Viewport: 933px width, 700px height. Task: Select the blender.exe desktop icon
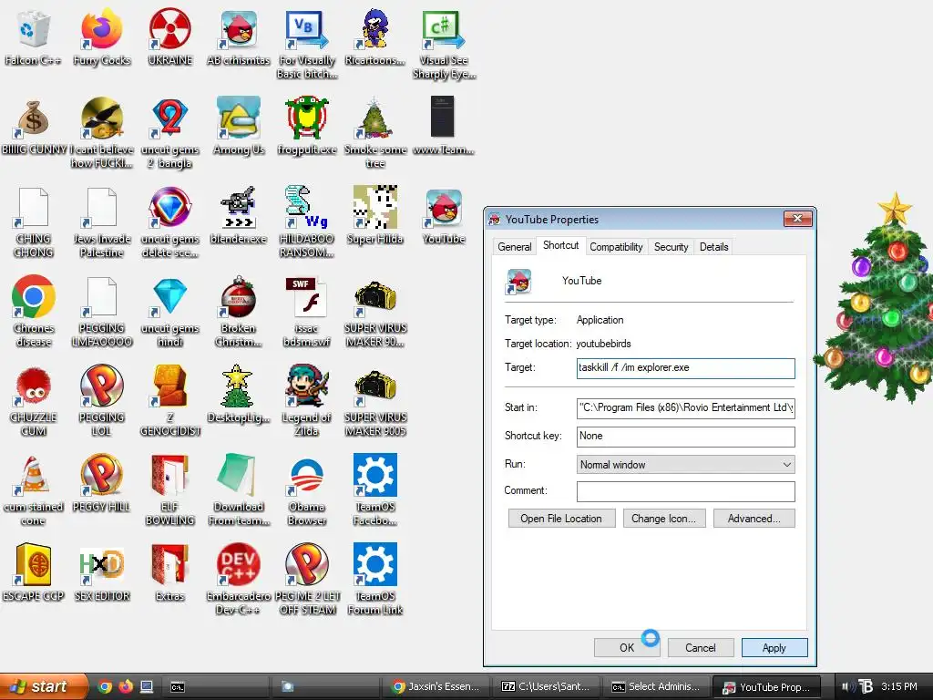pyautogui.click(x=239, y=207)
